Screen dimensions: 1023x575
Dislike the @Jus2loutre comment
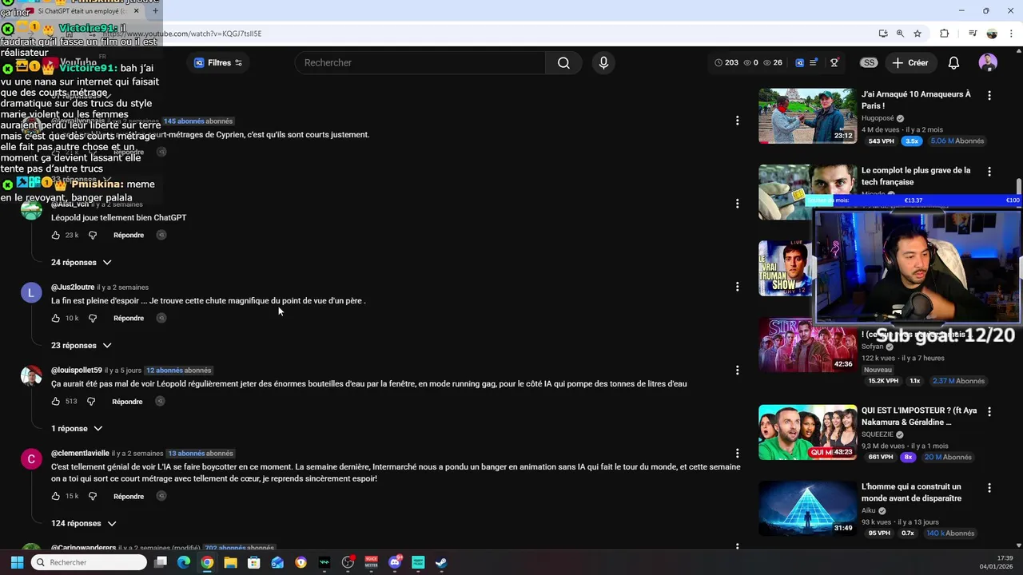pyautogui.click(x=93, y=319)
